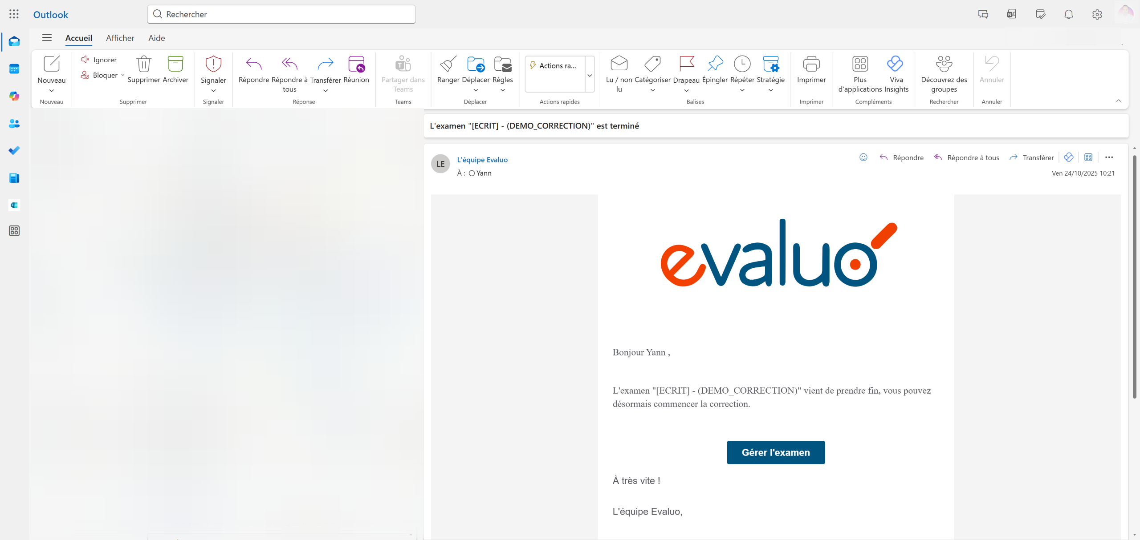
Task: Open the Aide tab
Action: coord(157,38)
